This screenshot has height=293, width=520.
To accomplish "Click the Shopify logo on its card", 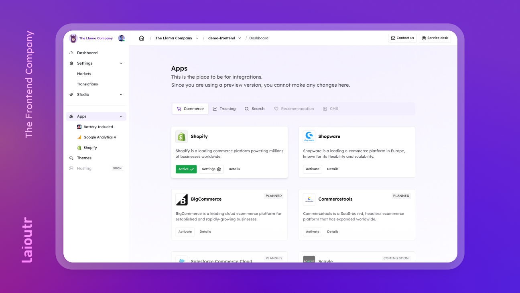I will click(182, 136).
